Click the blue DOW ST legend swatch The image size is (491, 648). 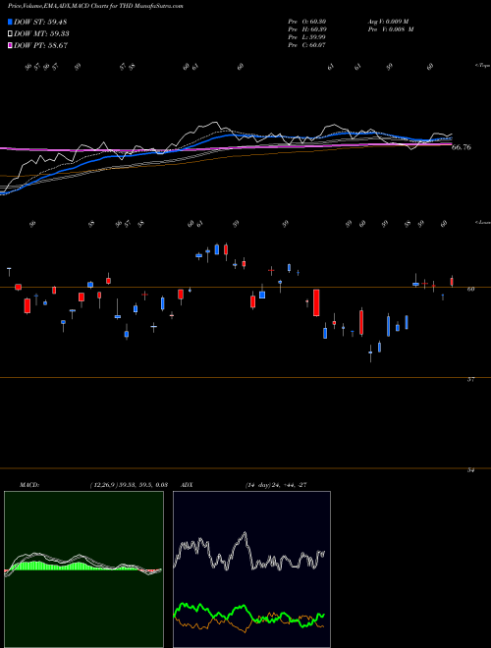(10, 22)
